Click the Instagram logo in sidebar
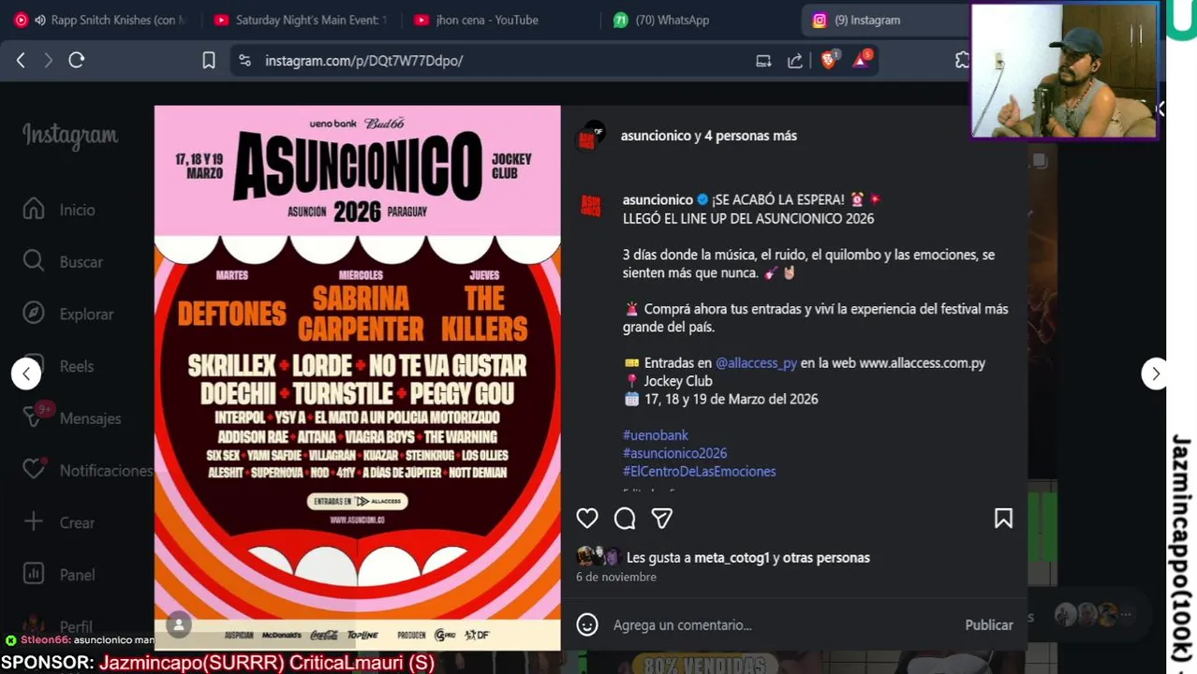 70,136
